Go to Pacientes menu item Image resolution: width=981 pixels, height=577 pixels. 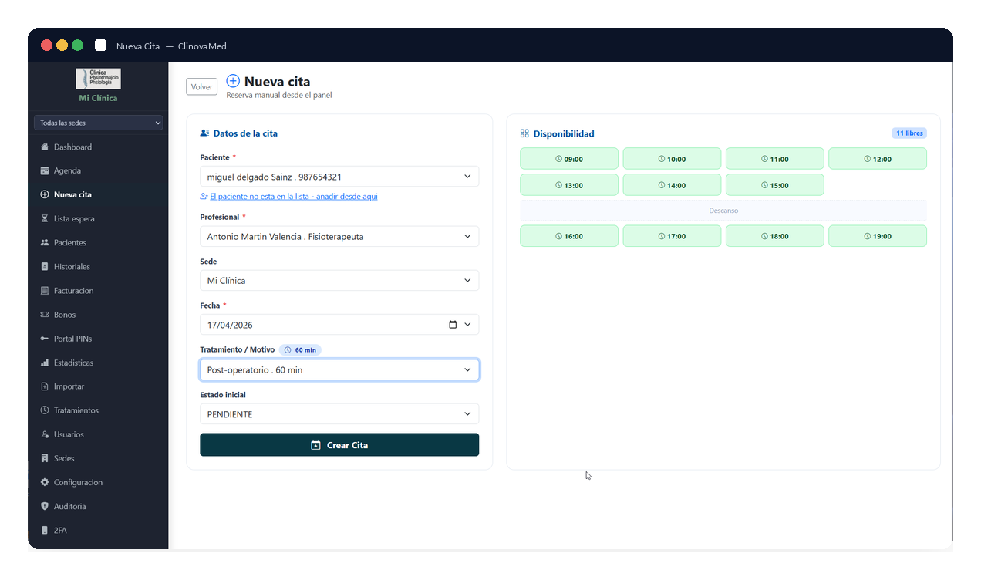(x=98, y=242)
